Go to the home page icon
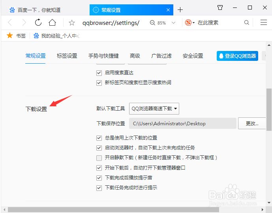This screenshot has height=213, width=272. (x=52, y=23)
